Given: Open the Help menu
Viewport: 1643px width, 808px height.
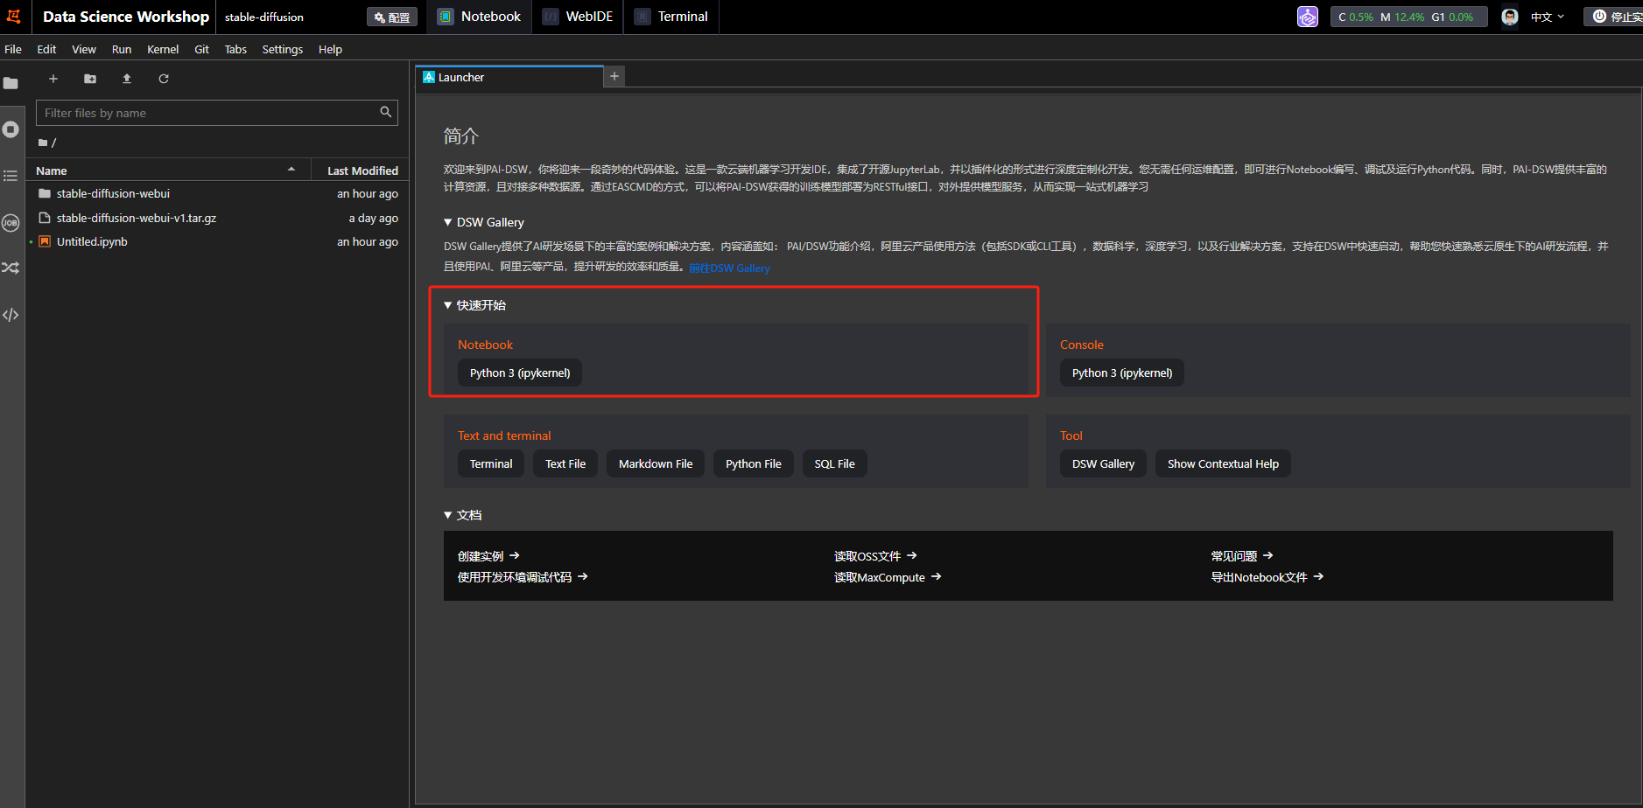Looking at the screenshot, I should click(330, 49).
